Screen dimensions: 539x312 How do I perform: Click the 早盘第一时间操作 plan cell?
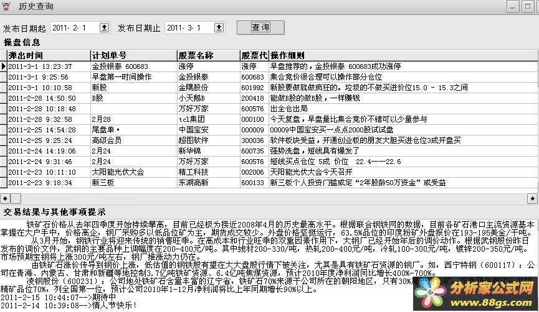point(134,77)
